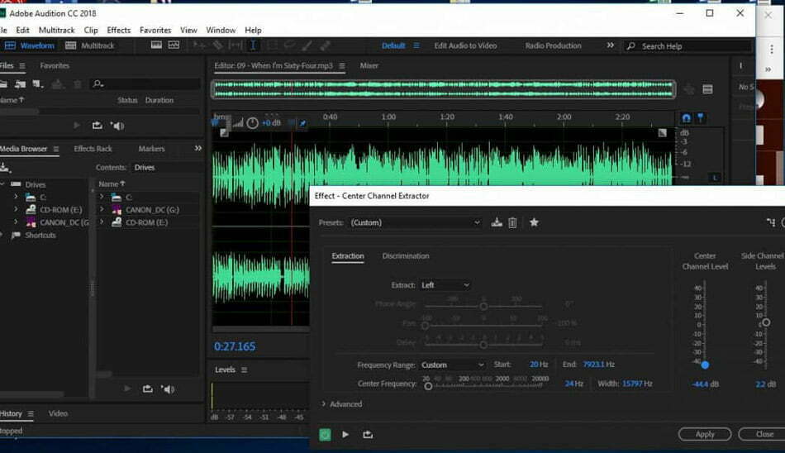
Task: Select Radio Production workspace
Action: coord(553,45)
